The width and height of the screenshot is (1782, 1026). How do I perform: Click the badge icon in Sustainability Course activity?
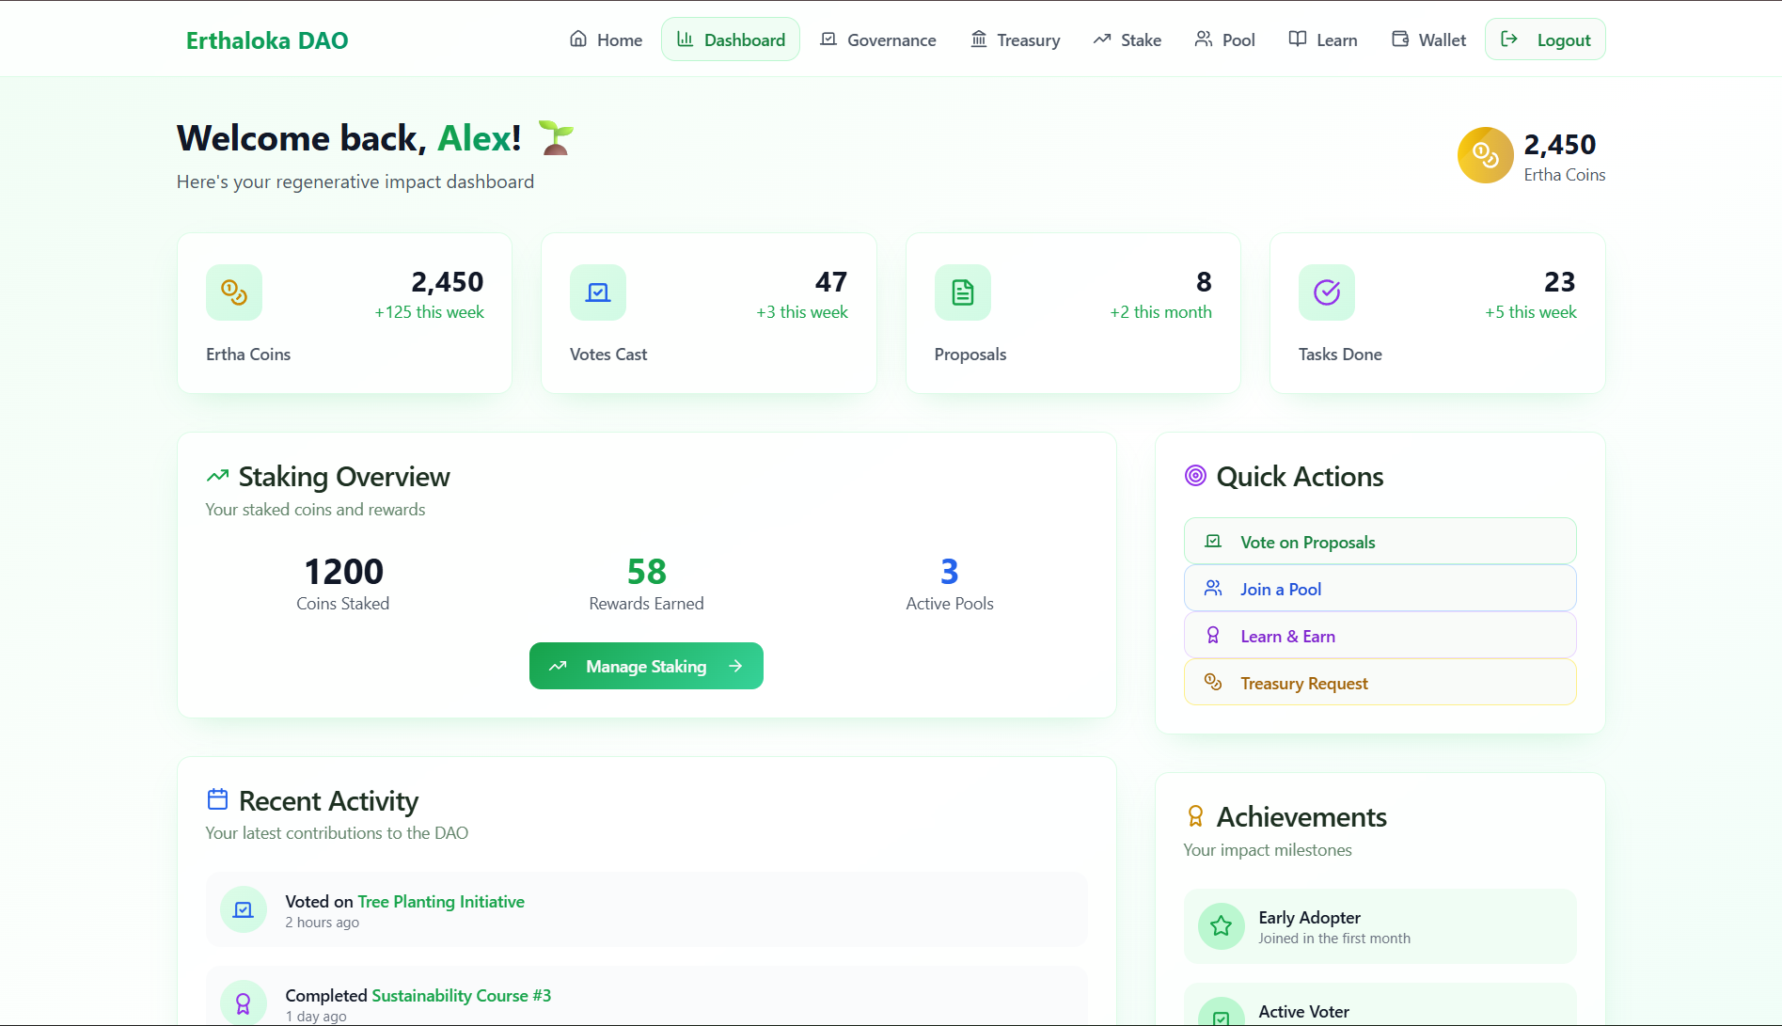point(244,1003)
